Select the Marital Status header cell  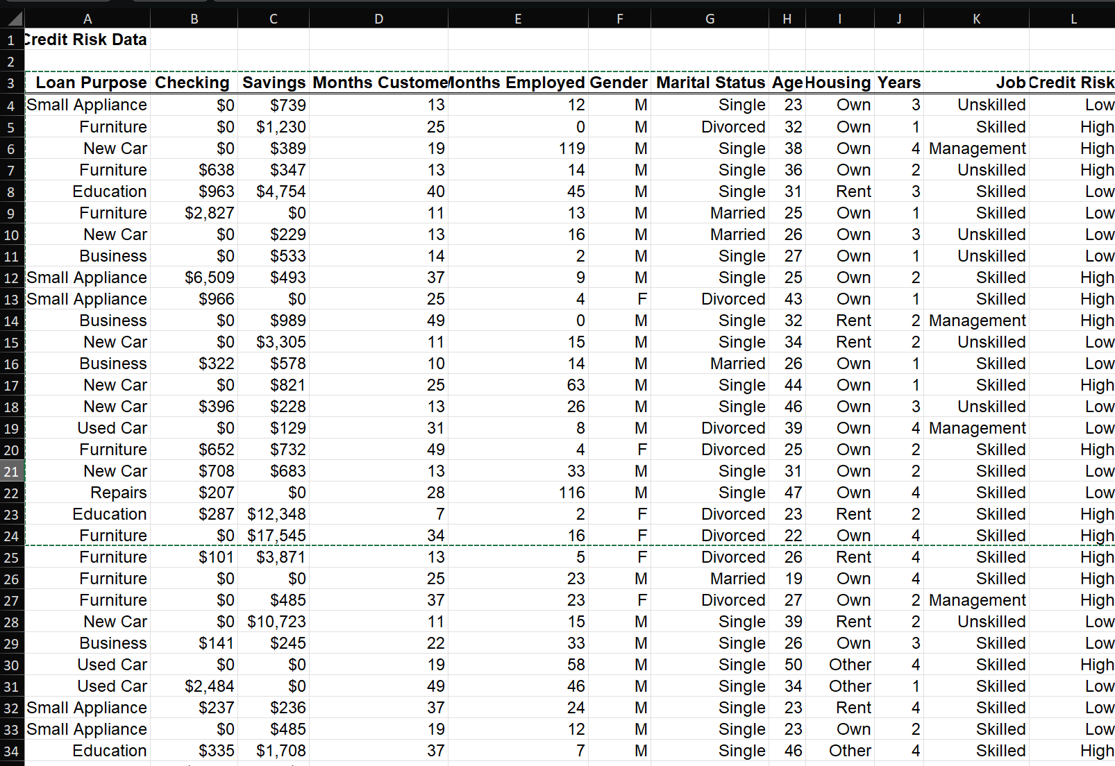(x=710, y=82)
